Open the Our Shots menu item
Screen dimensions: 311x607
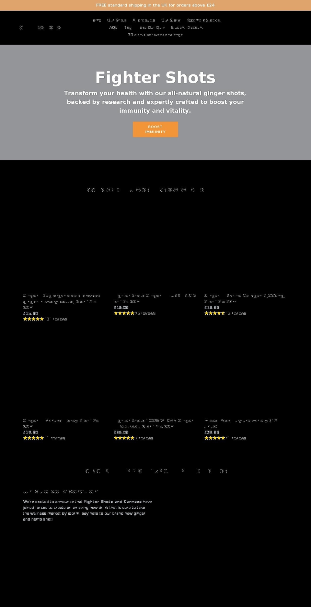coord(117,20)
